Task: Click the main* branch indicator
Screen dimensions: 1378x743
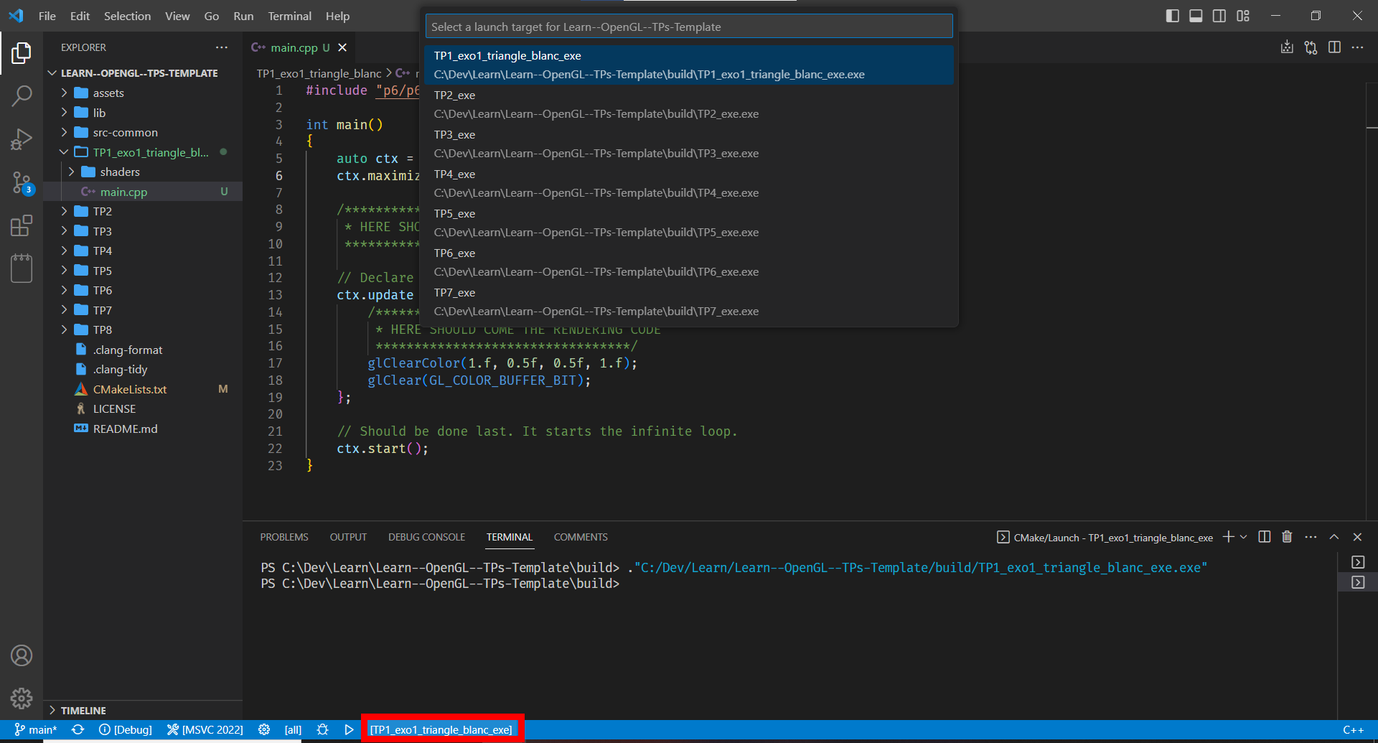Action: click(x=36, y=729)
